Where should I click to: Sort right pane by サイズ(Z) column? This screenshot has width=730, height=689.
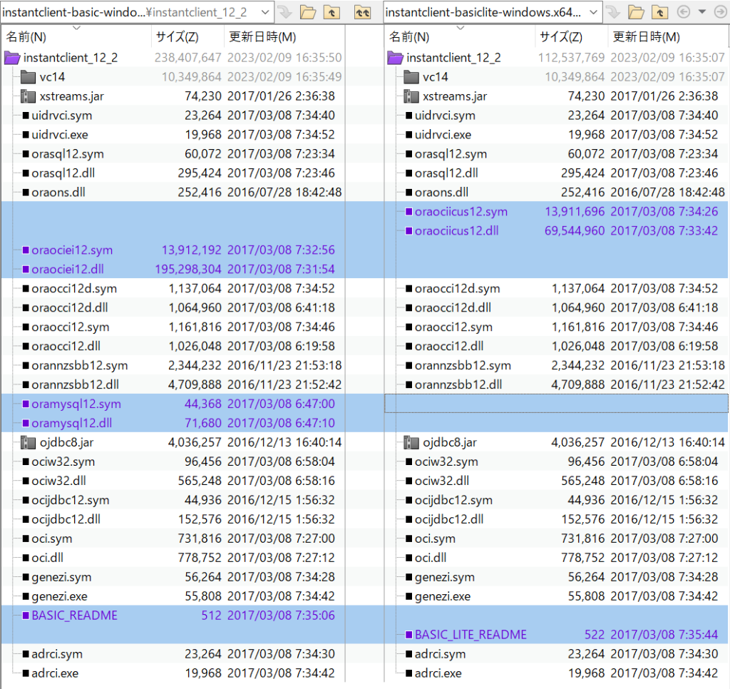coord(560,37)
